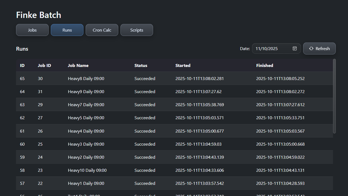Click the Heavy10 Daily 09:00 job name

[87, 170]
